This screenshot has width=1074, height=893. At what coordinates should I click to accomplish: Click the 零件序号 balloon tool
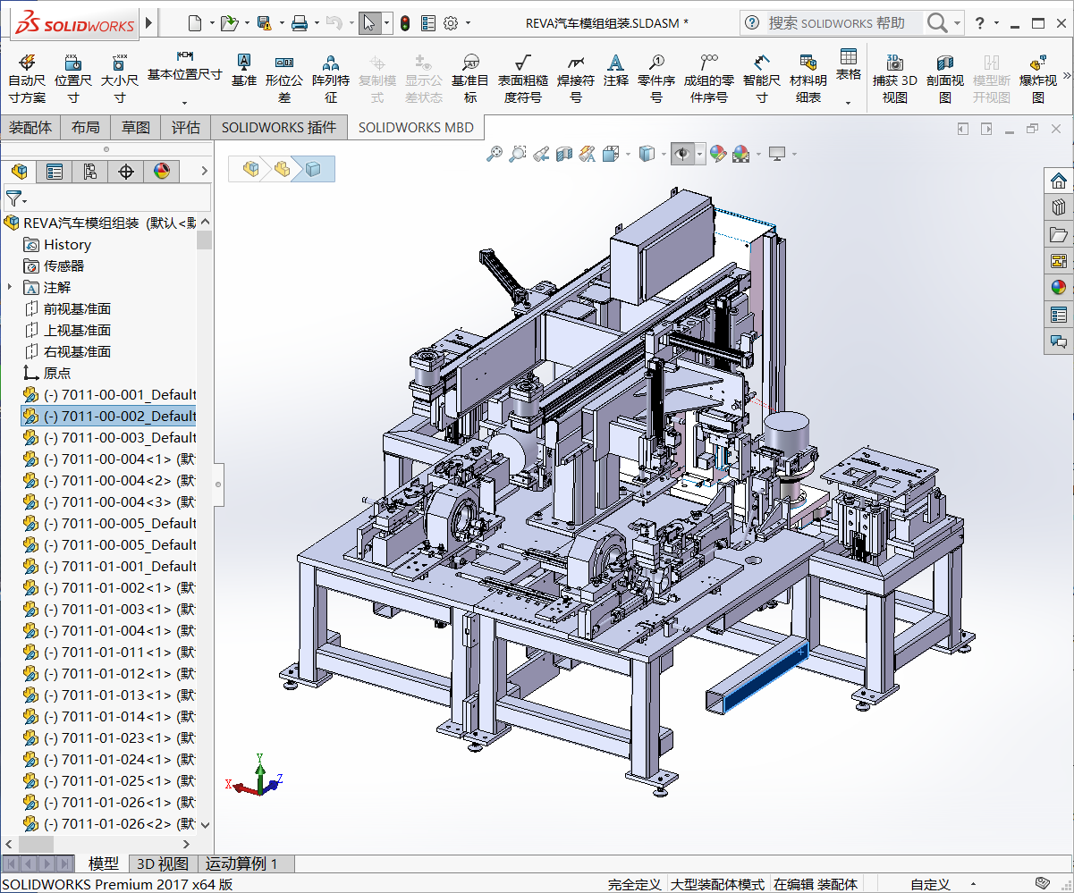656,78
